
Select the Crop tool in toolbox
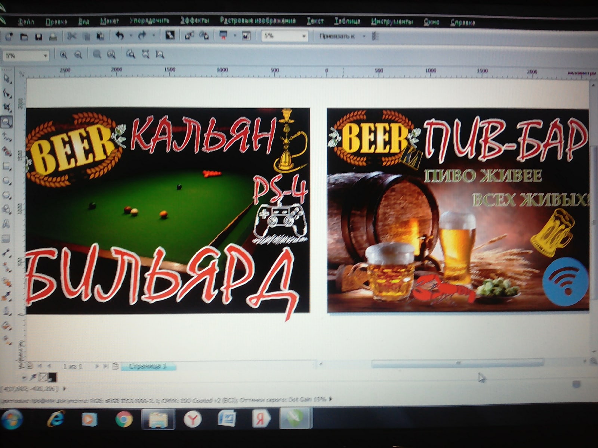(7, 108)
